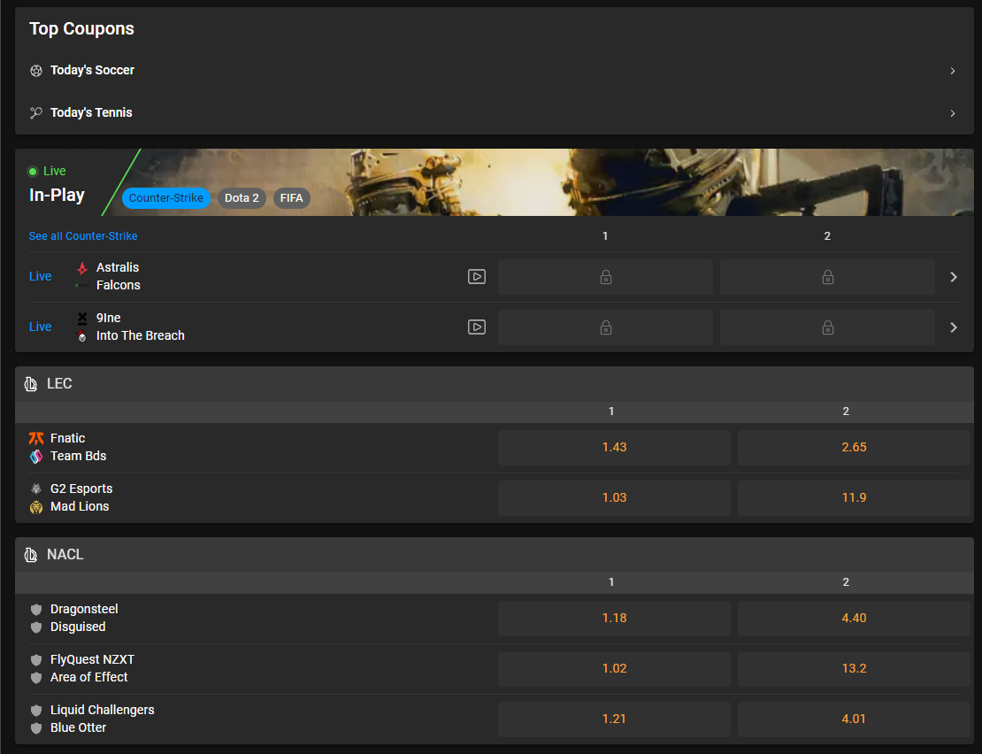
Task: Open Today's Soccer coupon
Action: 495,70
